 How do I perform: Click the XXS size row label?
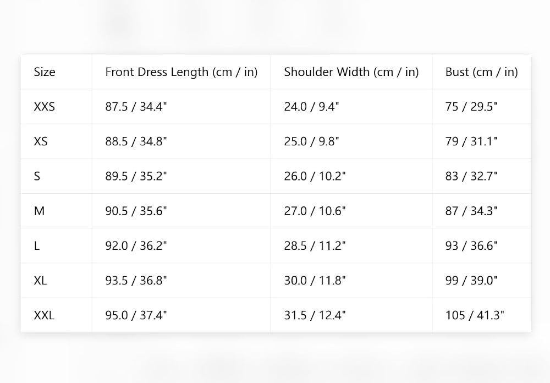click(44, 106)
